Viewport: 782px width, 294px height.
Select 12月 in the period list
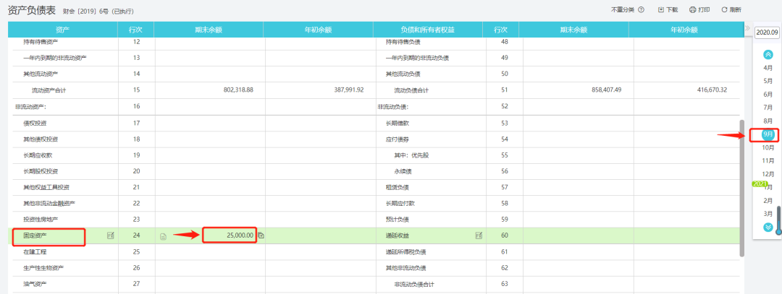(x=768, y=174)
